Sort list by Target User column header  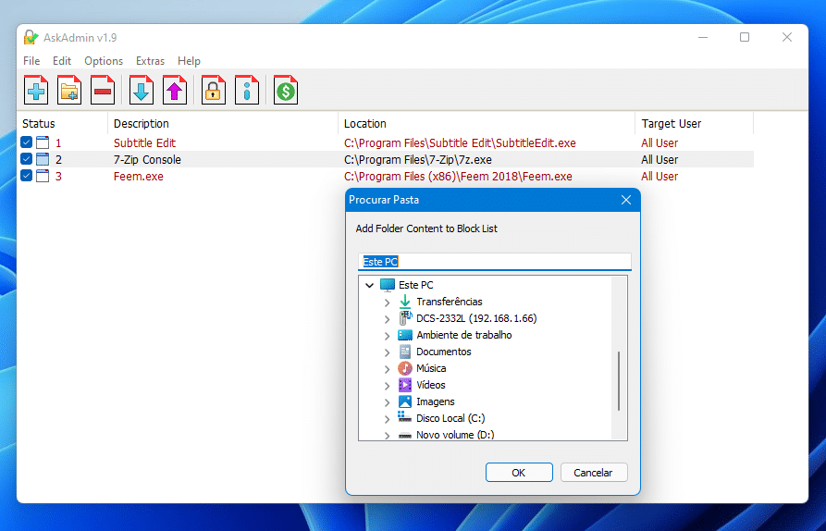[695, 123]
